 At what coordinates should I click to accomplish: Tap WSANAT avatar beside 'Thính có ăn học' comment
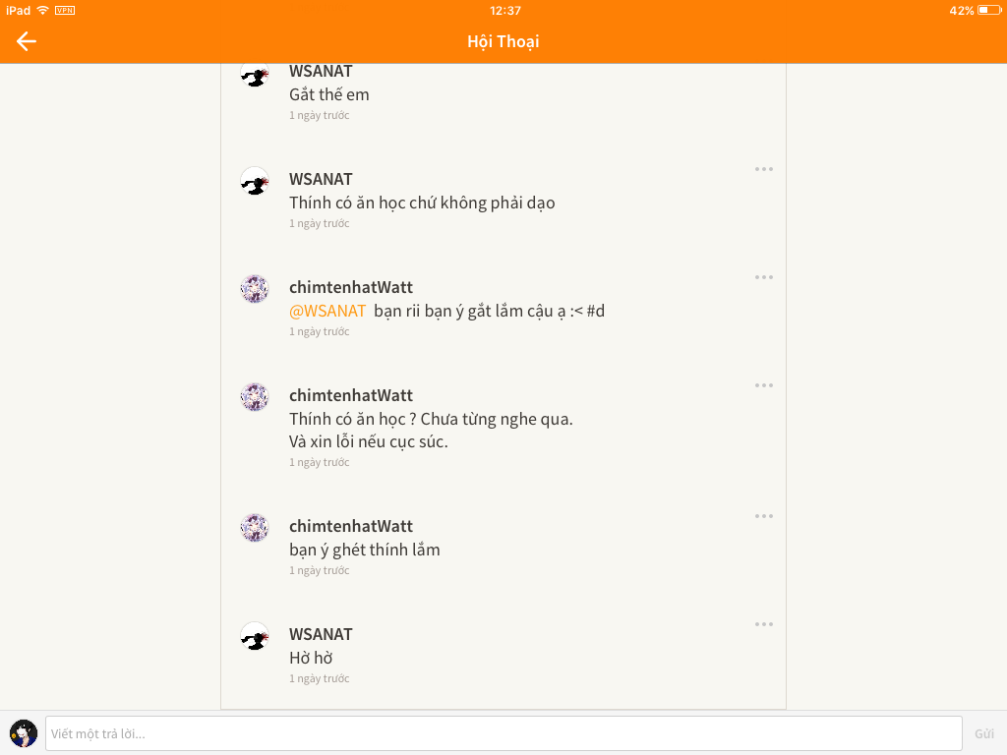[x=255, y=182]
